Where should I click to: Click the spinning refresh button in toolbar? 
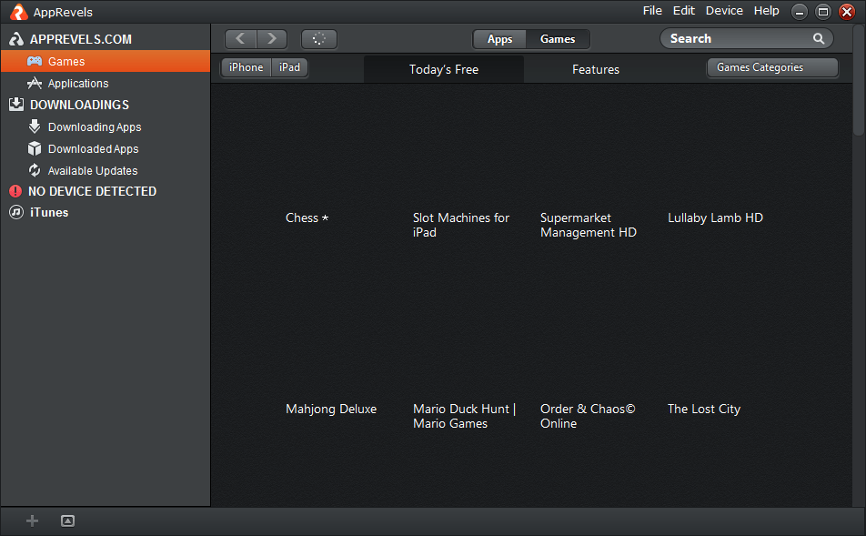(318, 39)
